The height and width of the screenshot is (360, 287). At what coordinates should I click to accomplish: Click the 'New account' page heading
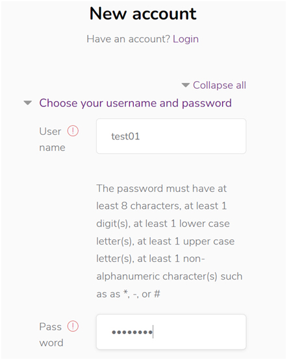click(143, 14)
